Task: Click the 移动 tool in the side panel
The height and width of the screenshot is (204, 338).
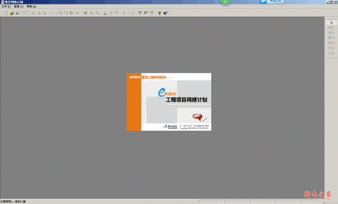Action: pos(331,43)
